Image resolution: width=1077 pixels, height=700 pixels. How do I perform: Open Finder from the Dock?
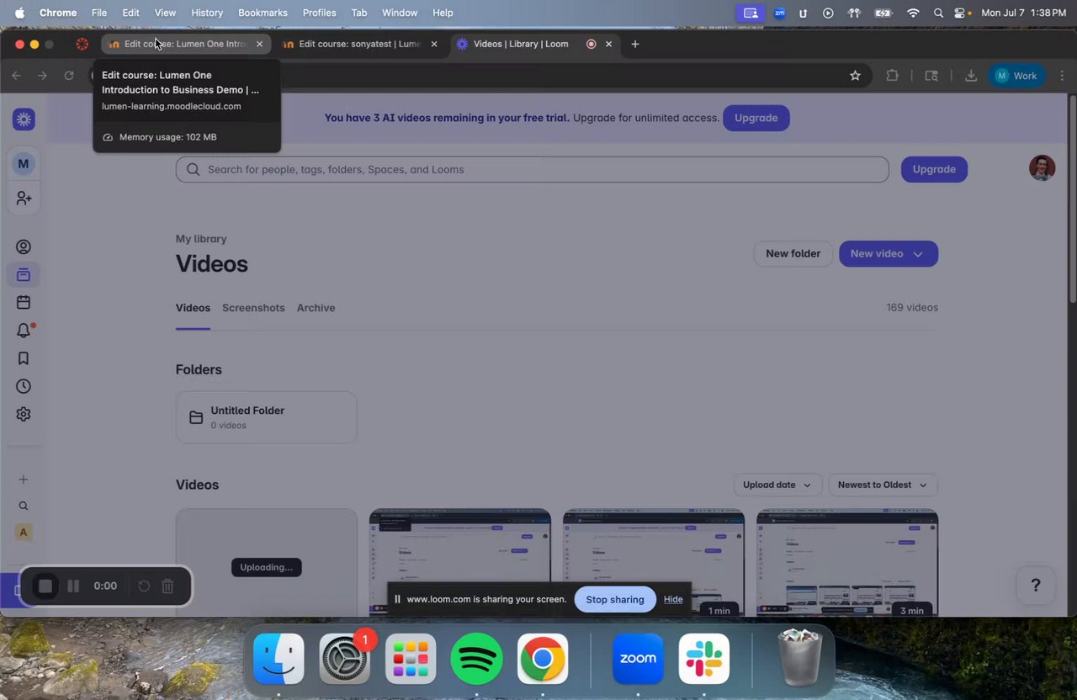pyautogui.click(x=279, y=659)
